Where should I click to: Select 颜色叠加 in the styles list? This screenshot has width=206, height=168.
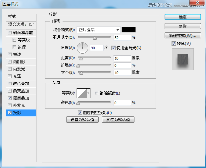click(21, 84)
